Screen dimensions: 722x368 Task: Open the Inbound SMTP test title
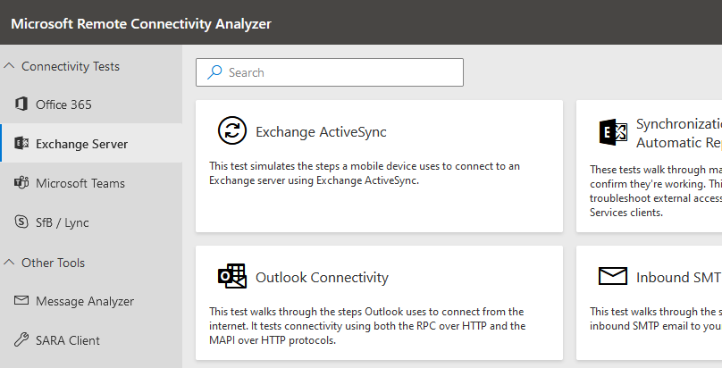point(679,278)
